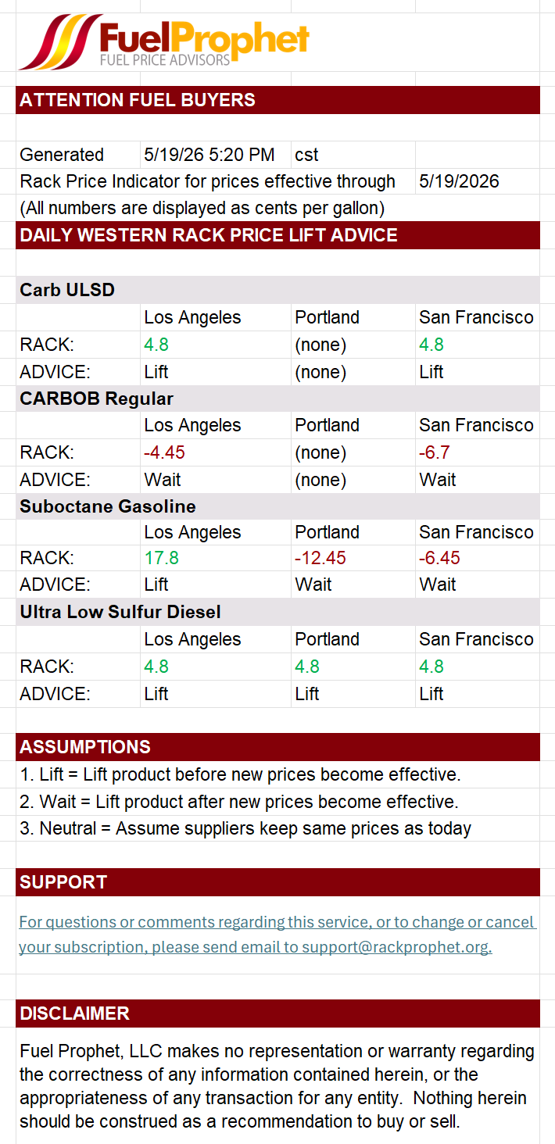Viewport: 555px width, 1144px height.
Task: Select the ATTENTION FUEL BUYERS header cell
Action: [x=277, y=100]
